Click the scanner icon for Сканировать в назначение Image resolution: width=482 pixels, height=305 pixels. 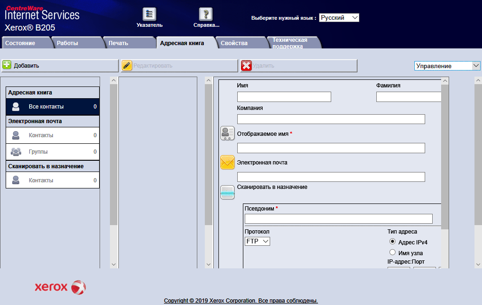pyautogui.click(x=227, y=192)
